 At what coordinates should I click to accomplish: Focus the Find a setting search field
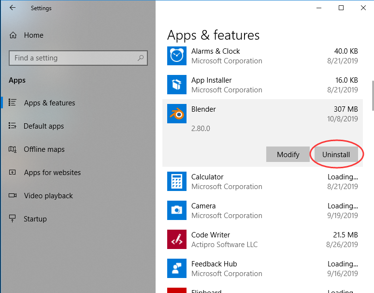(x=78, y=58)
